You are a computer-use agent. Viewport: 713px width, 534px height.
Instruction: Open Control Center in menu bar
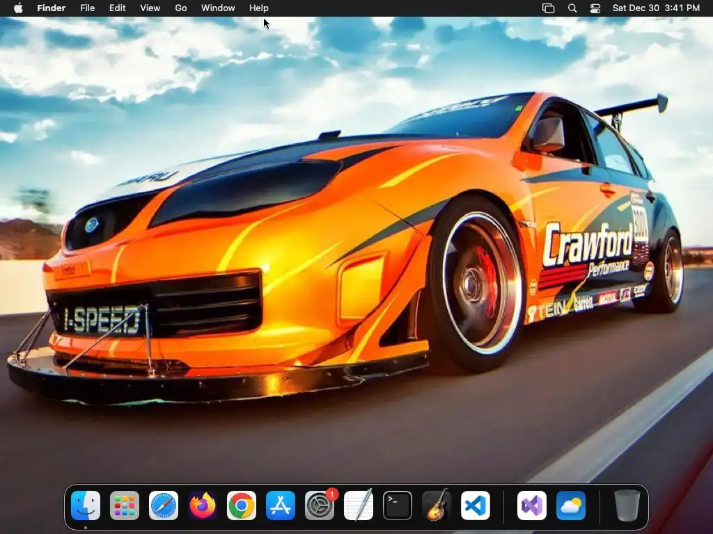595,8
